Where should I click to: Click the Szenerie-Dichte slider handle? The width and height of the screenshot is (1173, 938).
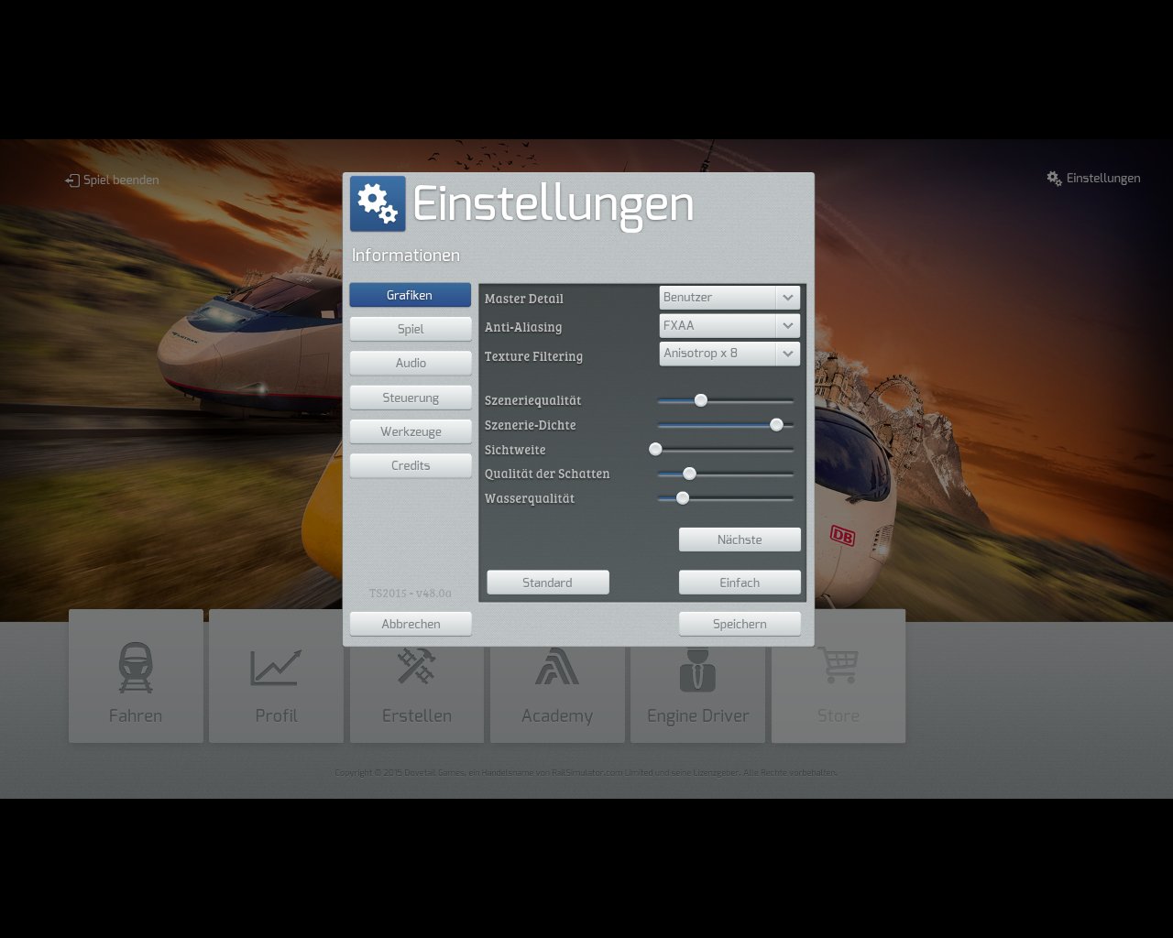point(776,425)
